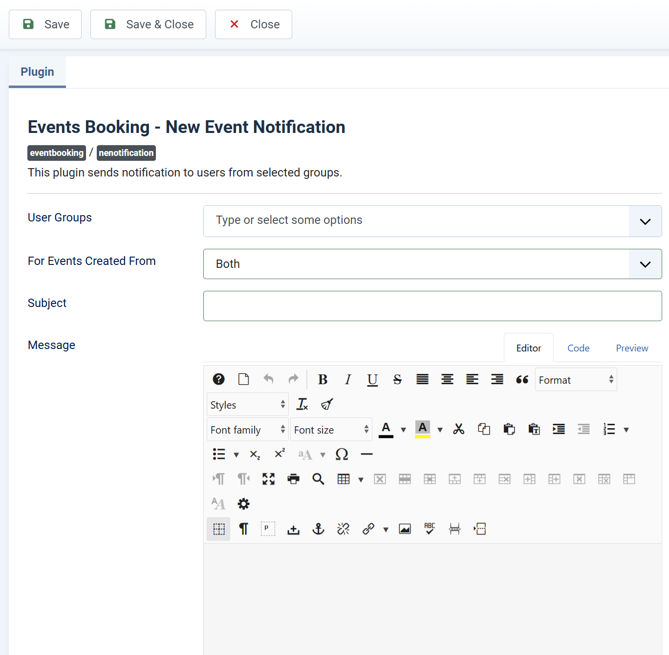Insert subscript text
The height and width of the screenshot is (655, 669).
pos(255,454)
